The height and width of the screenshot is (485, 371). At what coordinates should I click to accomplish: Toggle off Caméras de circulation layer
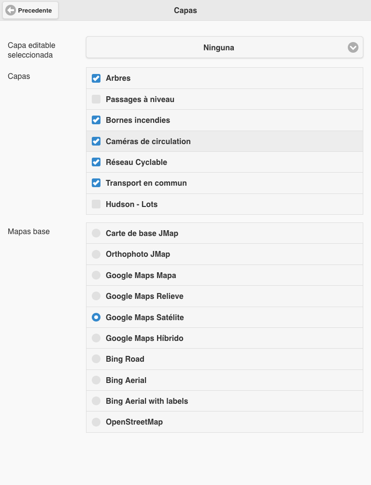coord(96,141)
